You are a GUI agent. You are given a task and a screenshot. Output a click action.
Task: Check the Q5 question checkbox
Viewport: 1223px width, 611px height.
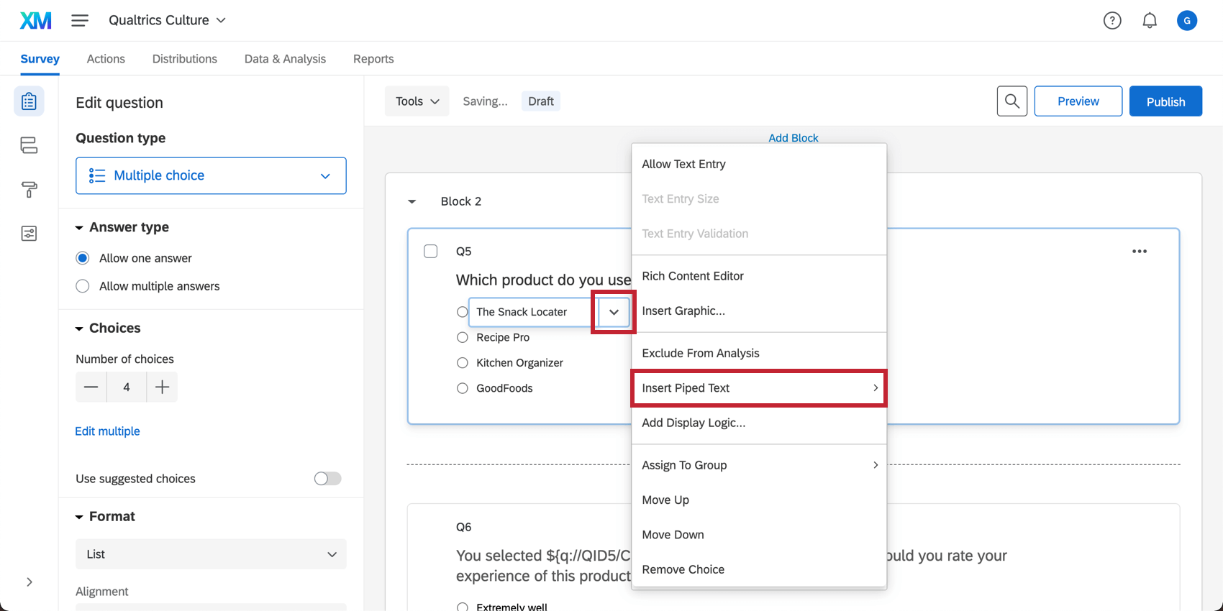click(431, 251)
